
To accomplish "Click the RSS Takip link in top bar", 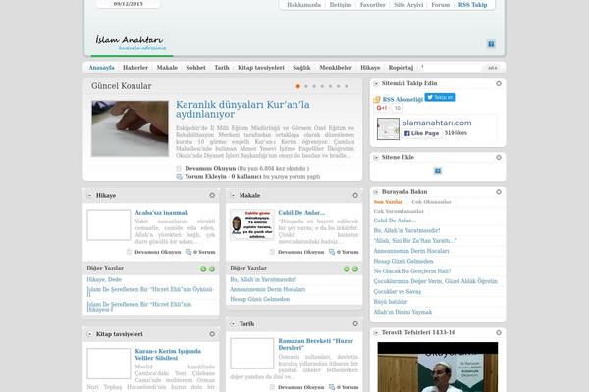I will (472, 5).
